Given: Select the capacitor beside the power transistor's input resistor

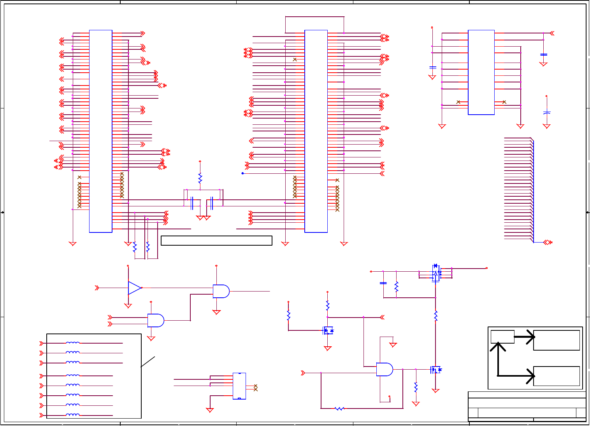Looking at the screenshot, I should [x=383, y=283].
